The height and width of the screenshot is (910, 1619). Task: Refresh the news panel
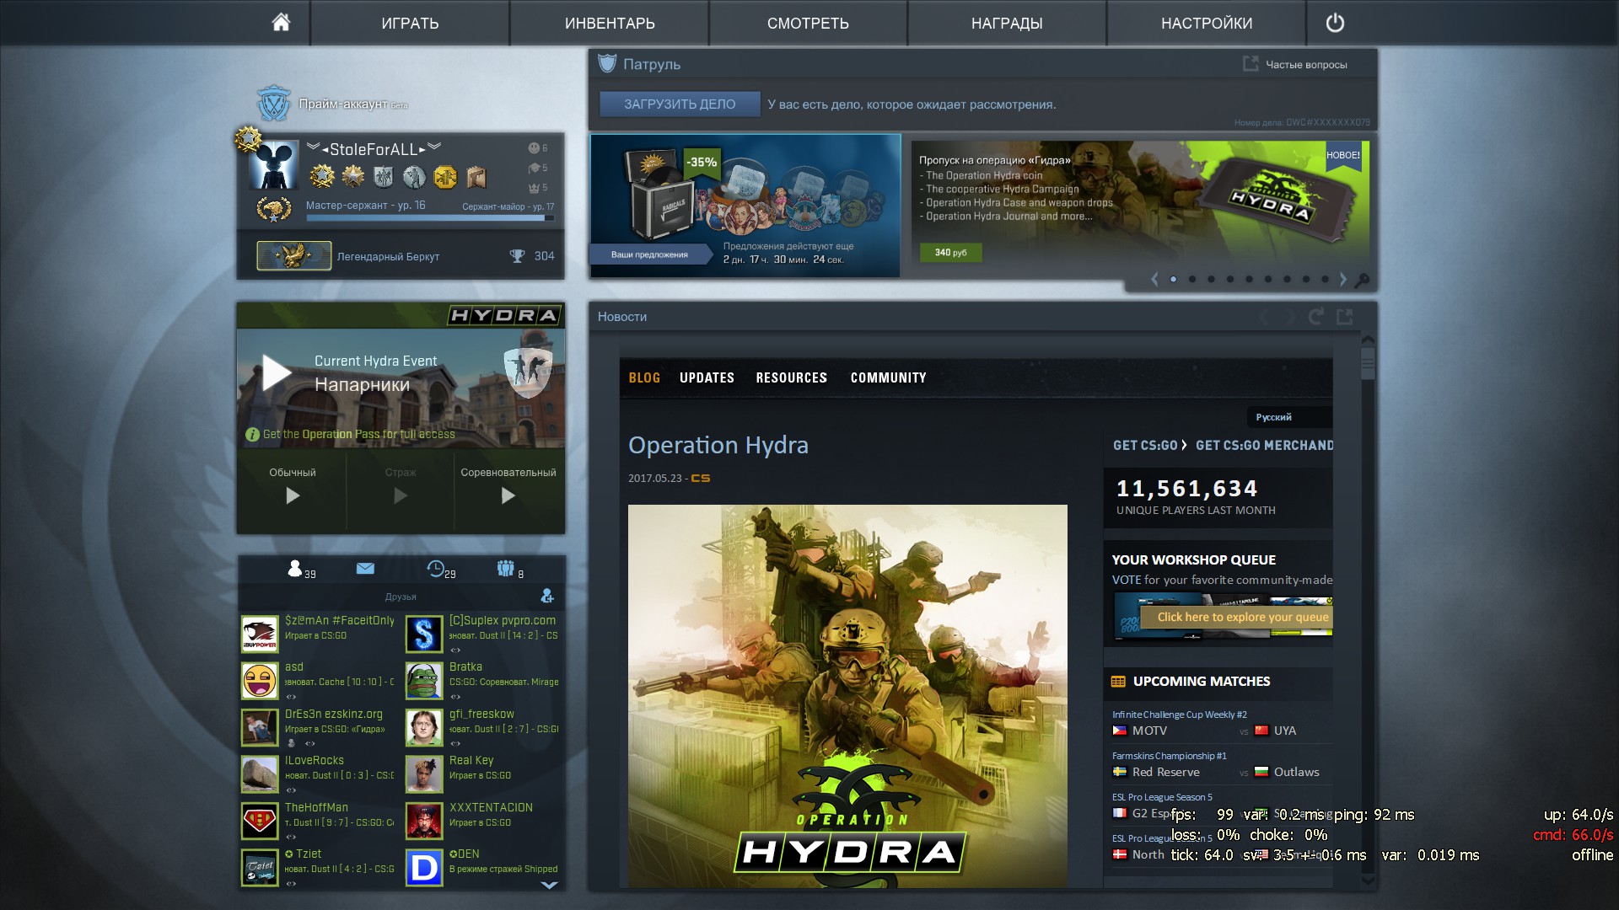(1315, 317)
